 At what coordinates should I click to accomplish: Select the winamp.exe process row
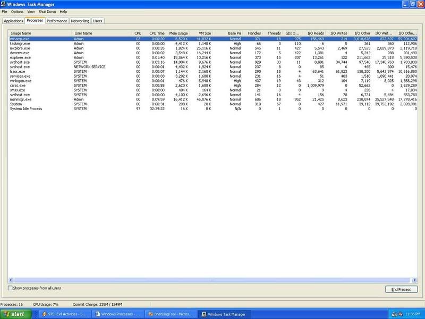(213, 39)
